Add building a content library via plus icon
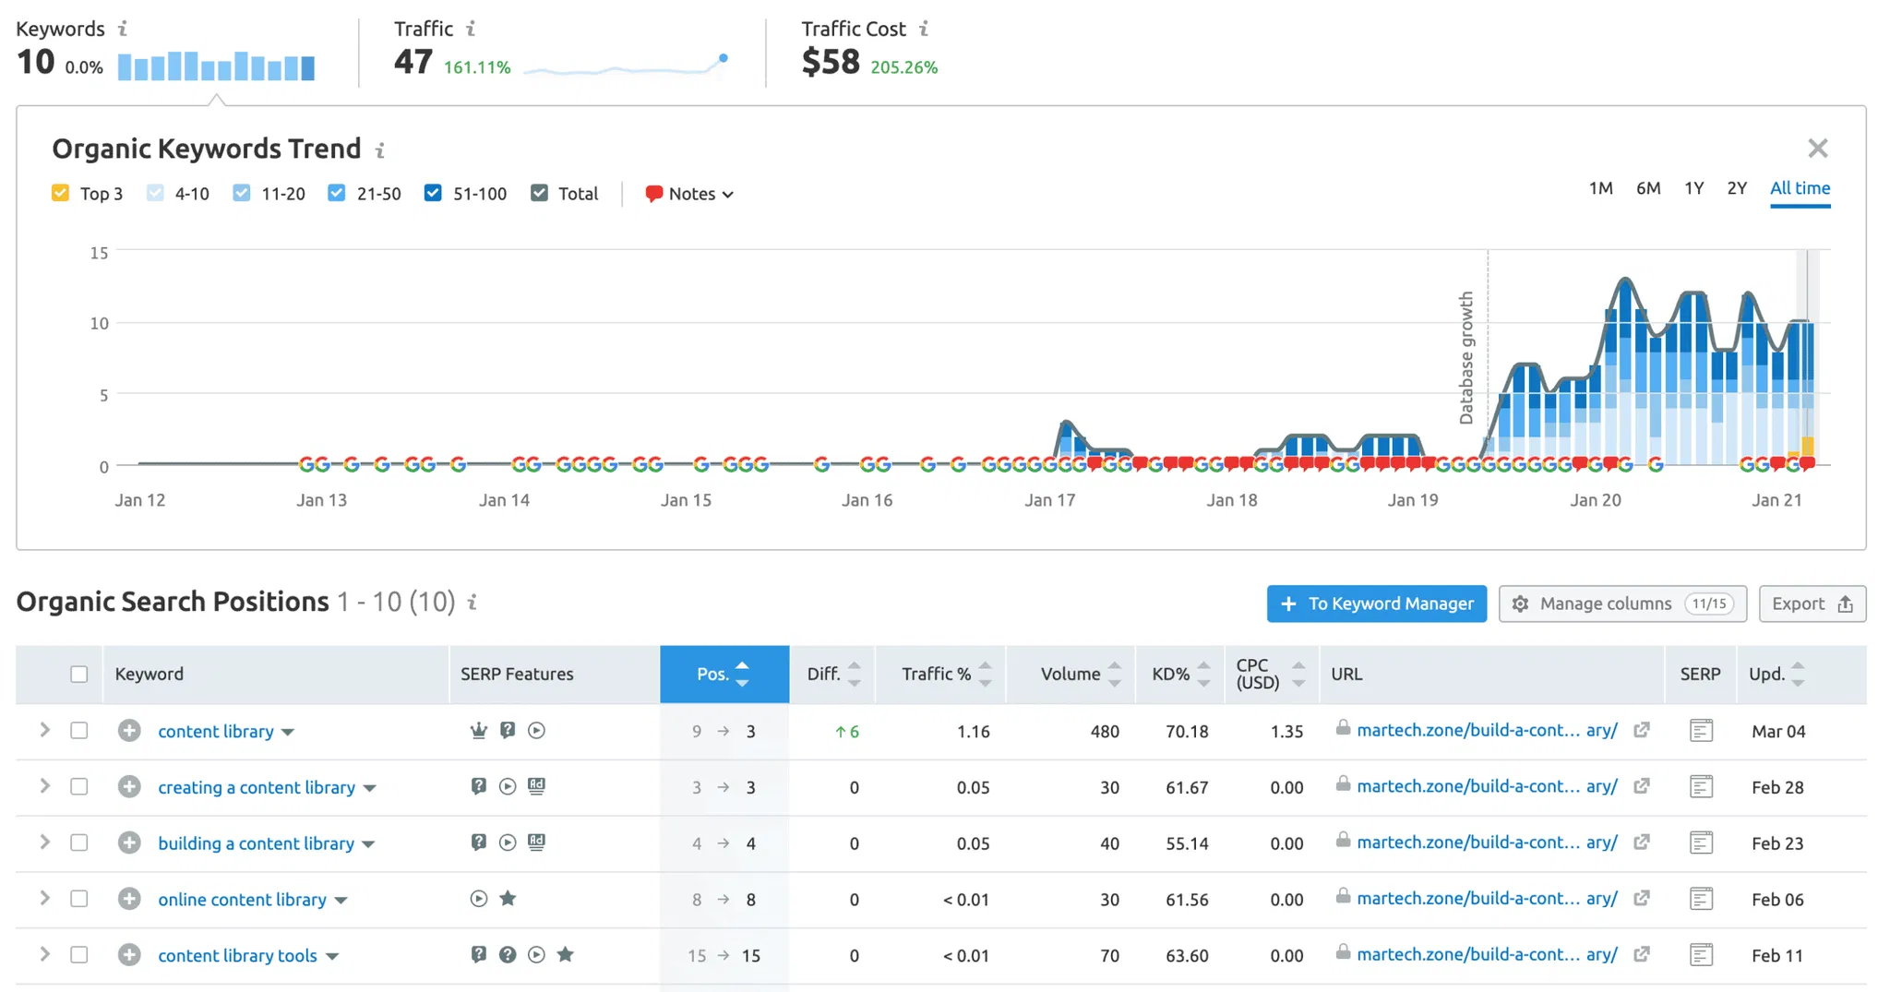The height and width of the screenshot is (992, 1890). 129,843
